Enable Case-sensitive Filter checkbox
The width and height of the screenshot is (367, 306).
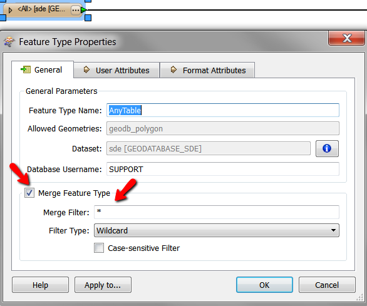[x=99, y=248]
